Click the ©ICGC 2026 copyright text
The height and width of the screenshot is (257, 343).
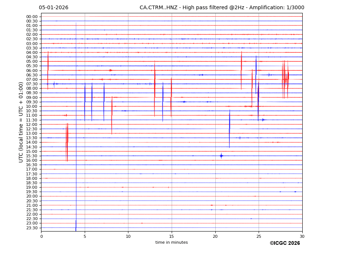point(285,243)
